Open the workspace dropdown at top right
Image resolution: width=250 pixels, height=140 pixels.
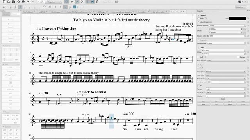pyautogui.click(x=241, y=7)
